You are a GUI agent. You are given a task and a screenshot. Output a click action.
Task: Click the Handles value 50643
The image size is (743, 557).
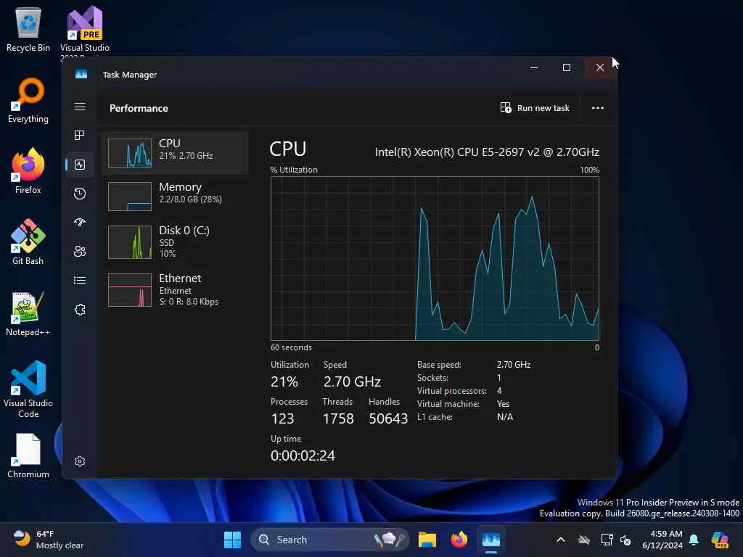pyautogui.click(x=388, y=418)
